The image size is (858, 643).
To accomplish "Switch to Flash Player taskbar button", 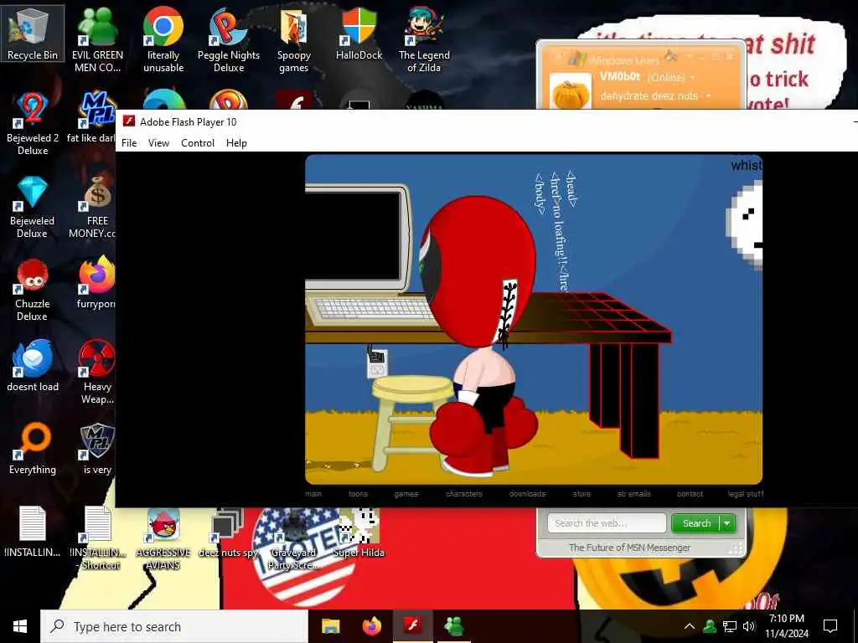I will tap(412, 626).
